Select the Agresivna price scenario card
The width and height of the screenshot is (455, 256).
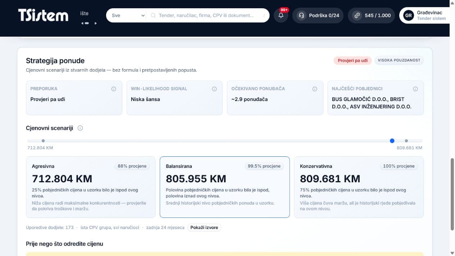coord(91,187)
